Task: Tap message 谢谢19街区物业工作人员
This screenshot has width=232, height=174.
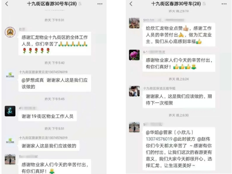Action: (x=47, y=116)
